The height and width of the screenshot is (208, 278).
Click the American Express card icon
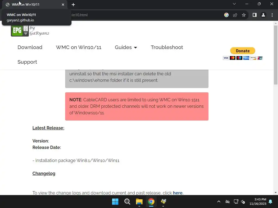click(246, 58)
